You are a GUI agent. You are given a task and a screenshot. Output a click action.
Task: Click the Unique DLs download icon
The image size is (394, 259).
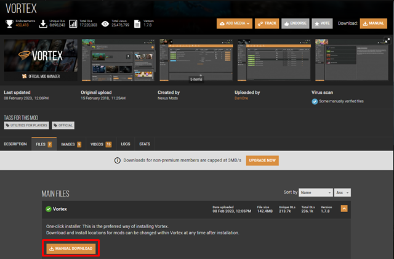[43, 23]
